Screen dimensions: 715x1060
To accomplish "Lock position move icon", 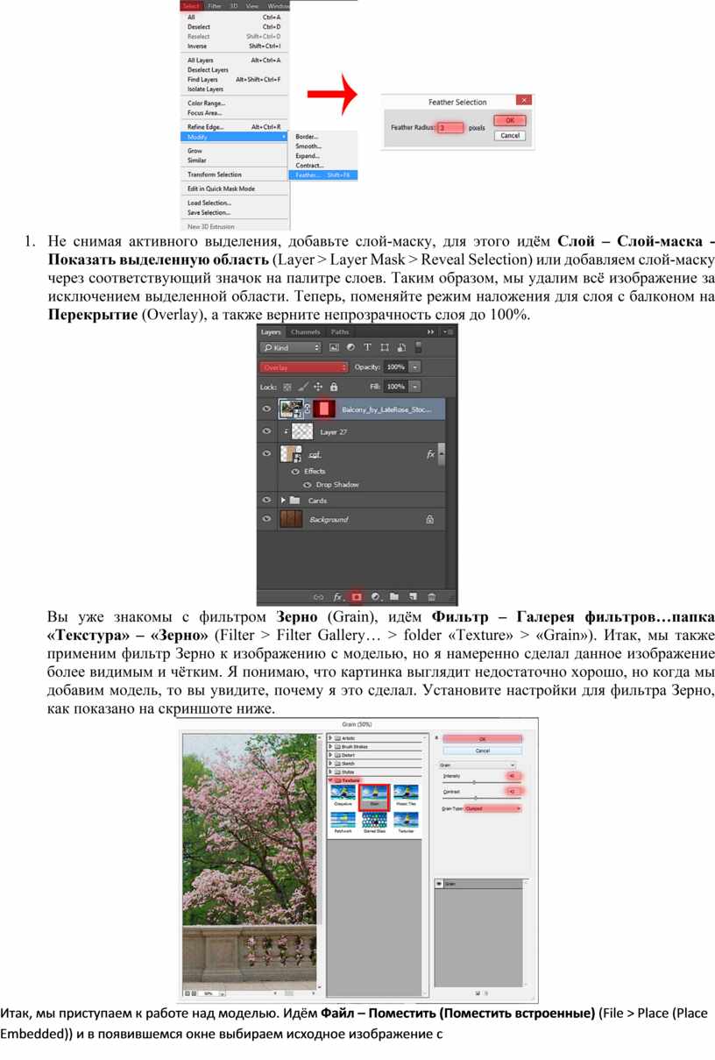I will coord(318,387).
